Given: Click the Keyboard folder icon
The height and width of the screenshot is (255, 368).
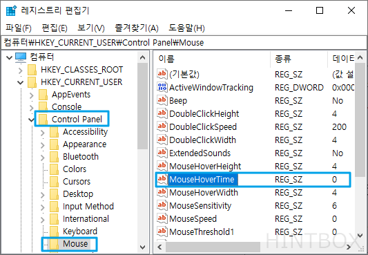Looking at the screenshot, I should point(54,232).
